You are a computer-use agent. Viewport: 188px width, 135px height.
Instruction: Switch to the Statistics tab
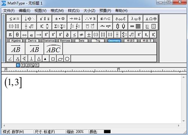pos(49,40)
